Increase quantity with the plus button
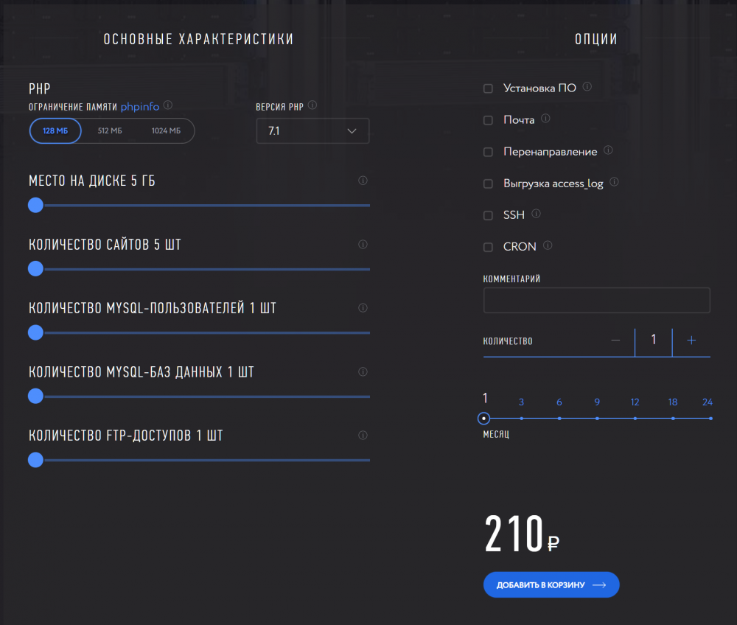This screenshot has height=625, width=737. point(691,341)
